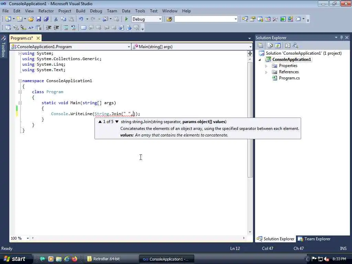This screenshot has width=352, height=264.
Task: Click Show All Files in Solution Explorer
Action: (x=270, y=46)
